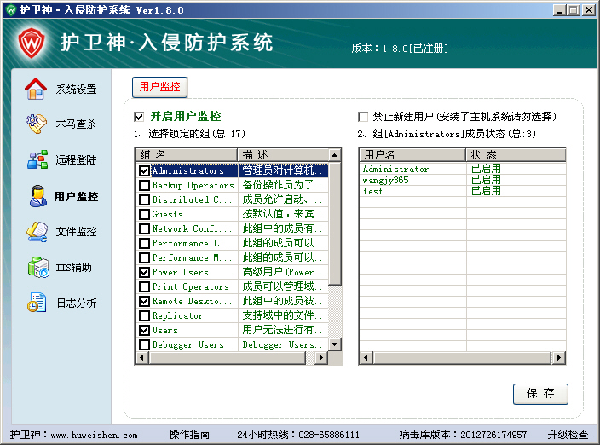Image resolution: width=600 pixels, height=445 pixels.
Task: Sort groups by 描述 column header
Action: [x=283, y=155]
